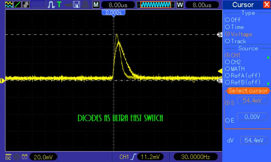271x162 pixels.
Task: Click the 11.2mV trigger level readout
Action: (150, 157)
